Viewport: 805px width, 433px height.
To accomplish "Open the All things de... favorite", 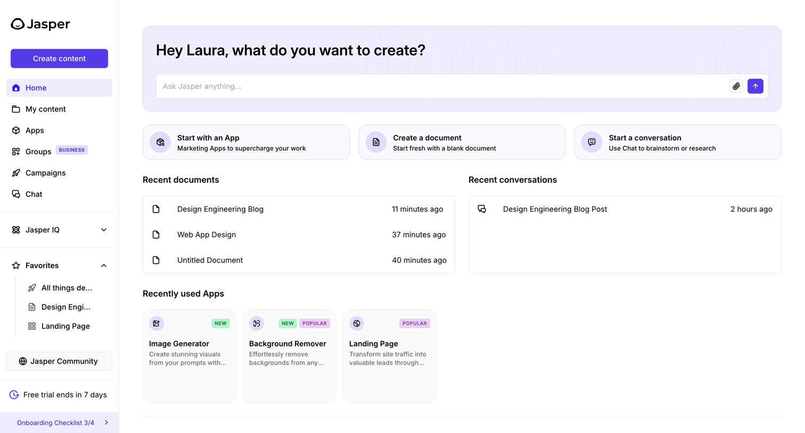I will pyautogui.click(x=67, y=288).
